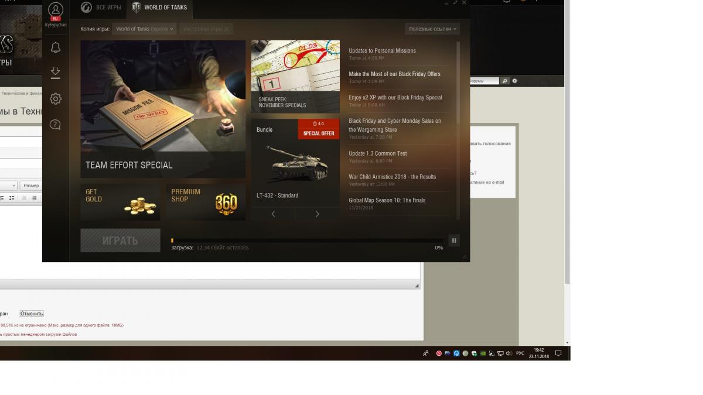Select the WORLD OF TANKS tab

[x=159, y=8]
